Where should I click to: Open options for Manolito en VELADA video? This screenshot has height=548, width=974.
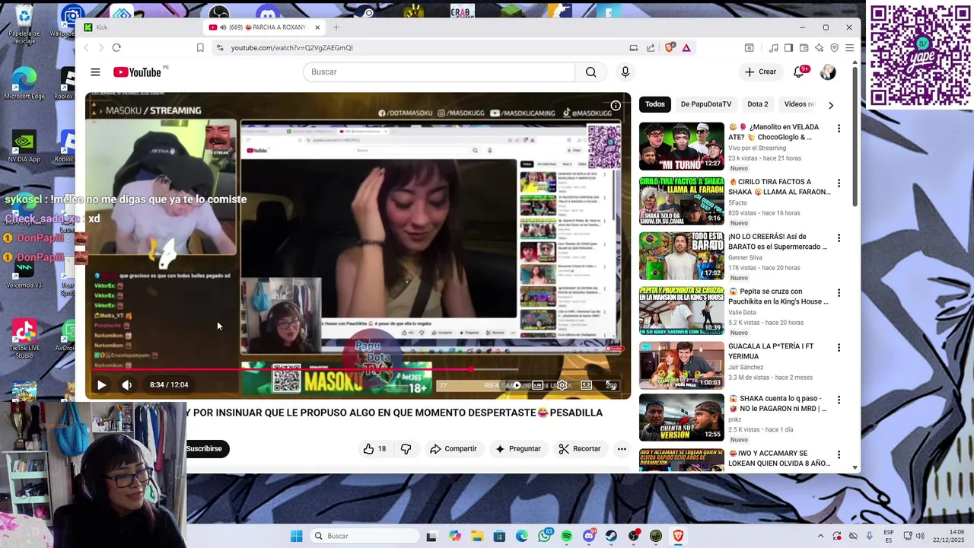839,129
